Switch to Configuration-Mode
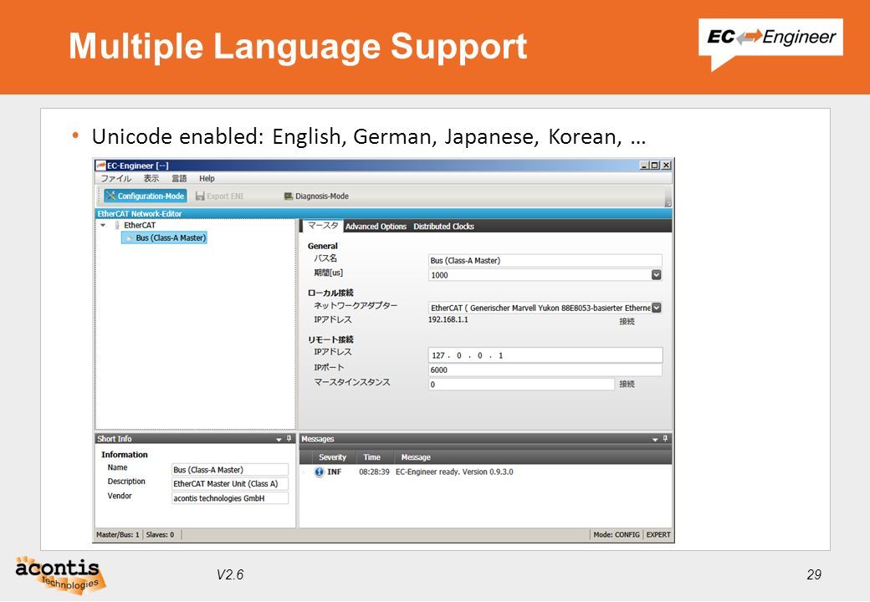870x602 pixels. point(146,196)
